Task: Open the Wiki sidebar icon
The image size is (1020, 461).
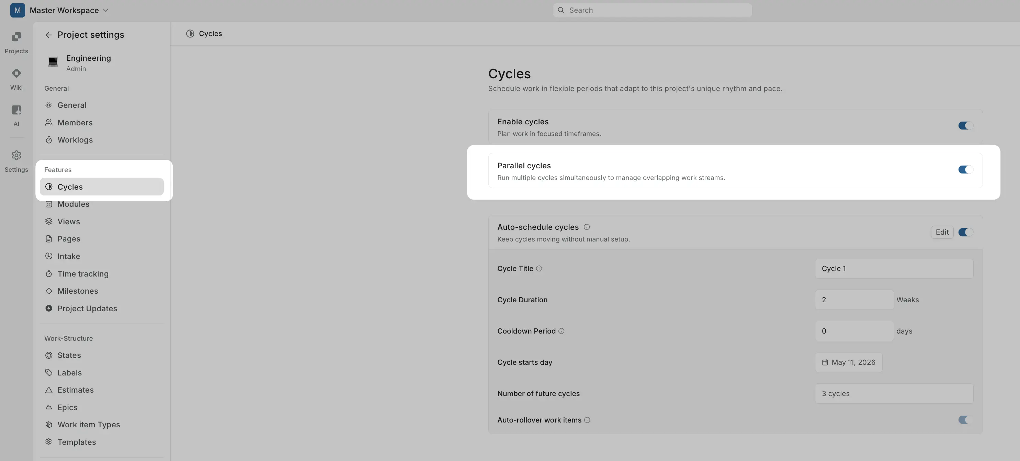Action: 16,78
